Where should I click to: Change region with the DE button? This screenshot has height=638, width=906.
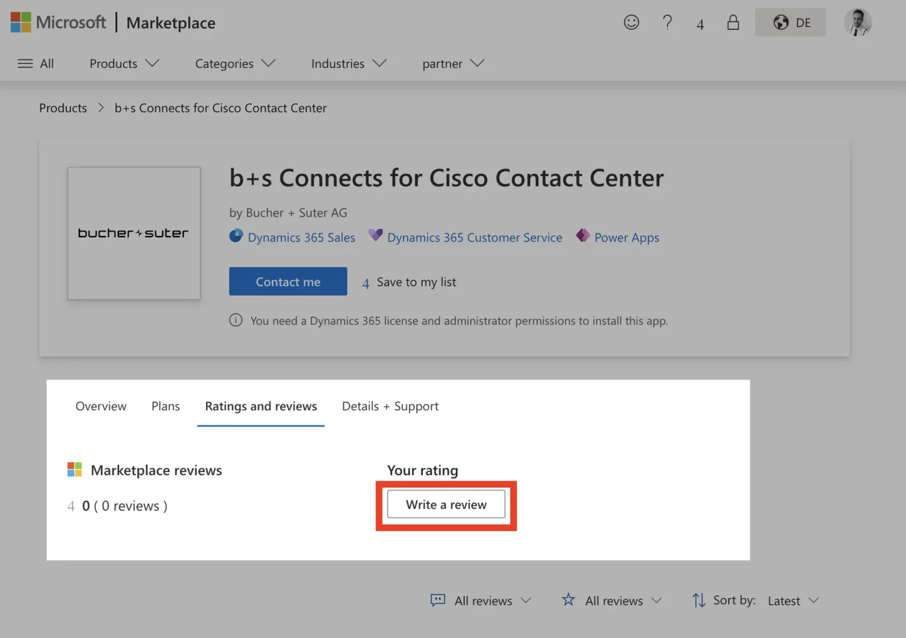pos(790,22)
